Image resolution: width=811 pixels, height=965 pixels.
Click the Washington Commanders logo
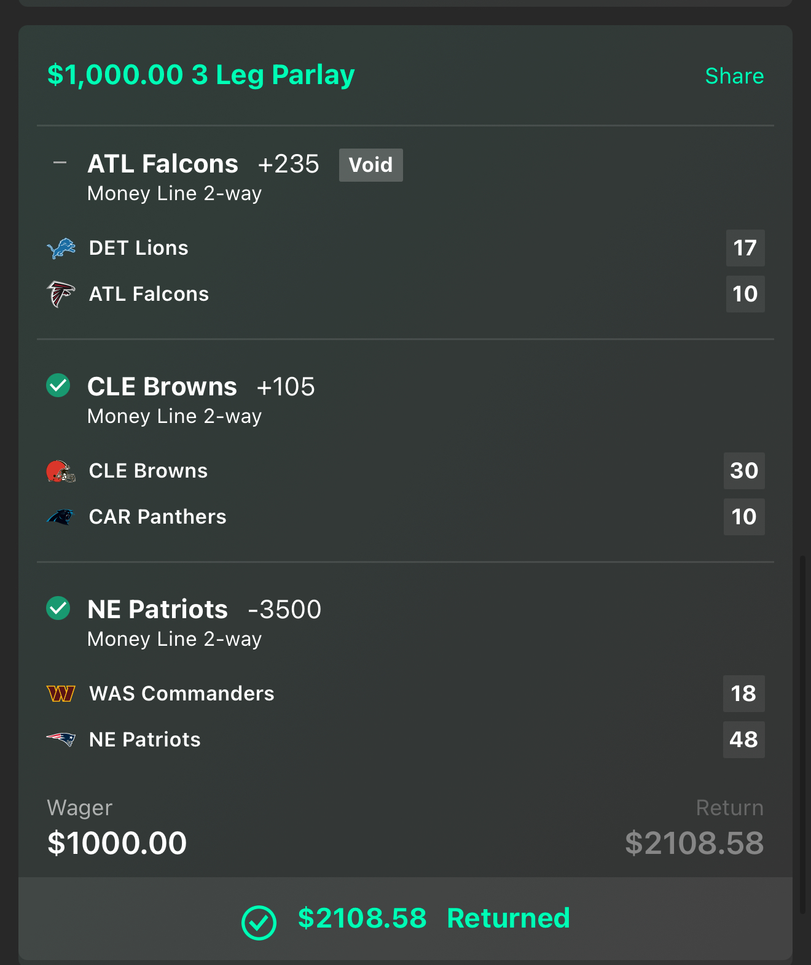click(61, 694)
